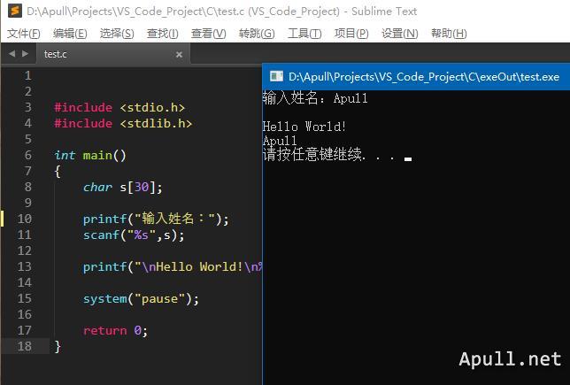This screenshot has height=385, width=570.
Task: Click the Hello World! output in console
Action: [x=304, y=127]
